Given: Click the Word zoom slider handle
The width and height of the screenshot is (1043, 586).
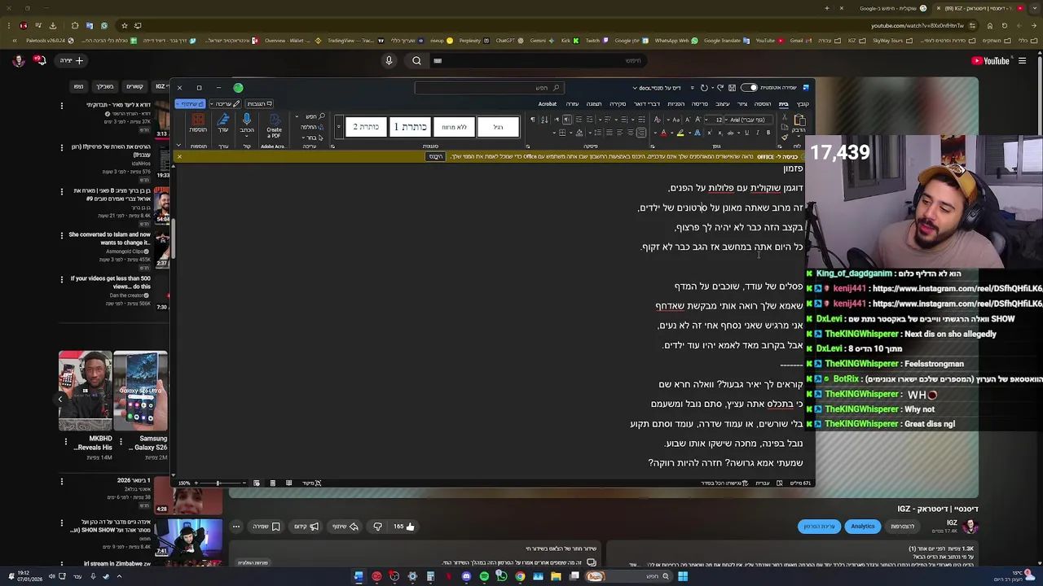Looking at the screenshot, I should pyautogui.click(x=218, y=483).
